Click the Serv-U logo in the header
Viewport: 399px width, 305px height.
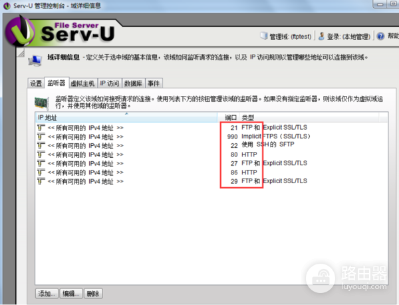pyautogui.click(x=61, y=31)
